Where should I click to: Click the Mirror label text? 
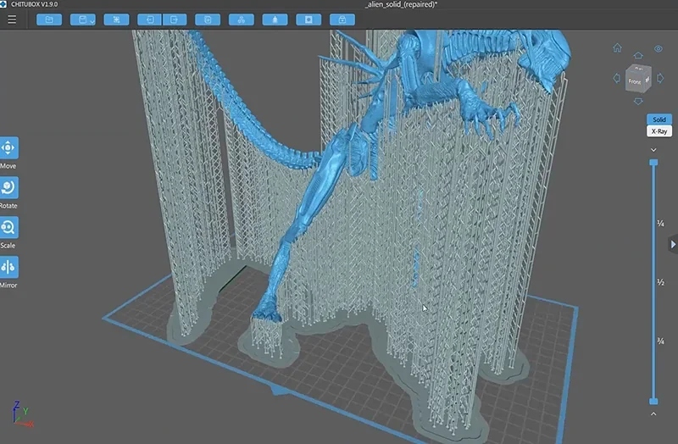click(8, 286)
